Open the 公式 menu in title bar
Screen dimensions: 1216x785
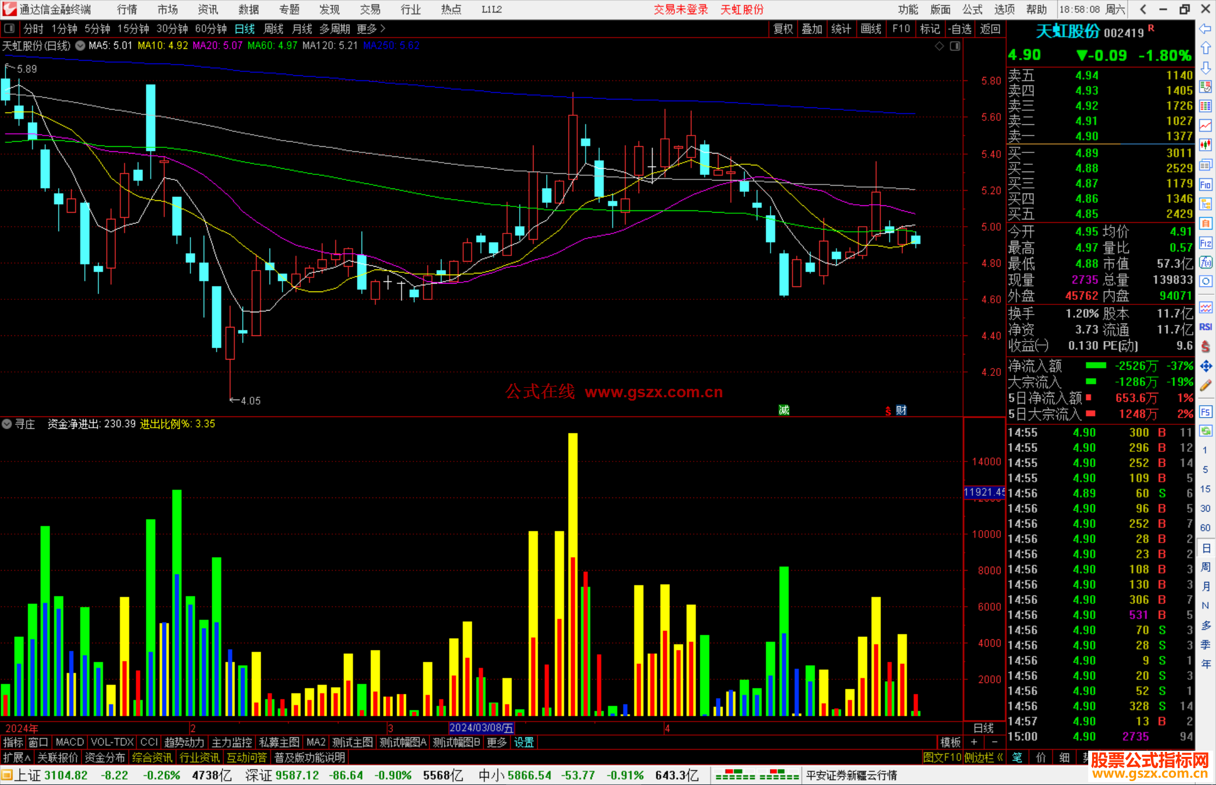pos(972,9)
